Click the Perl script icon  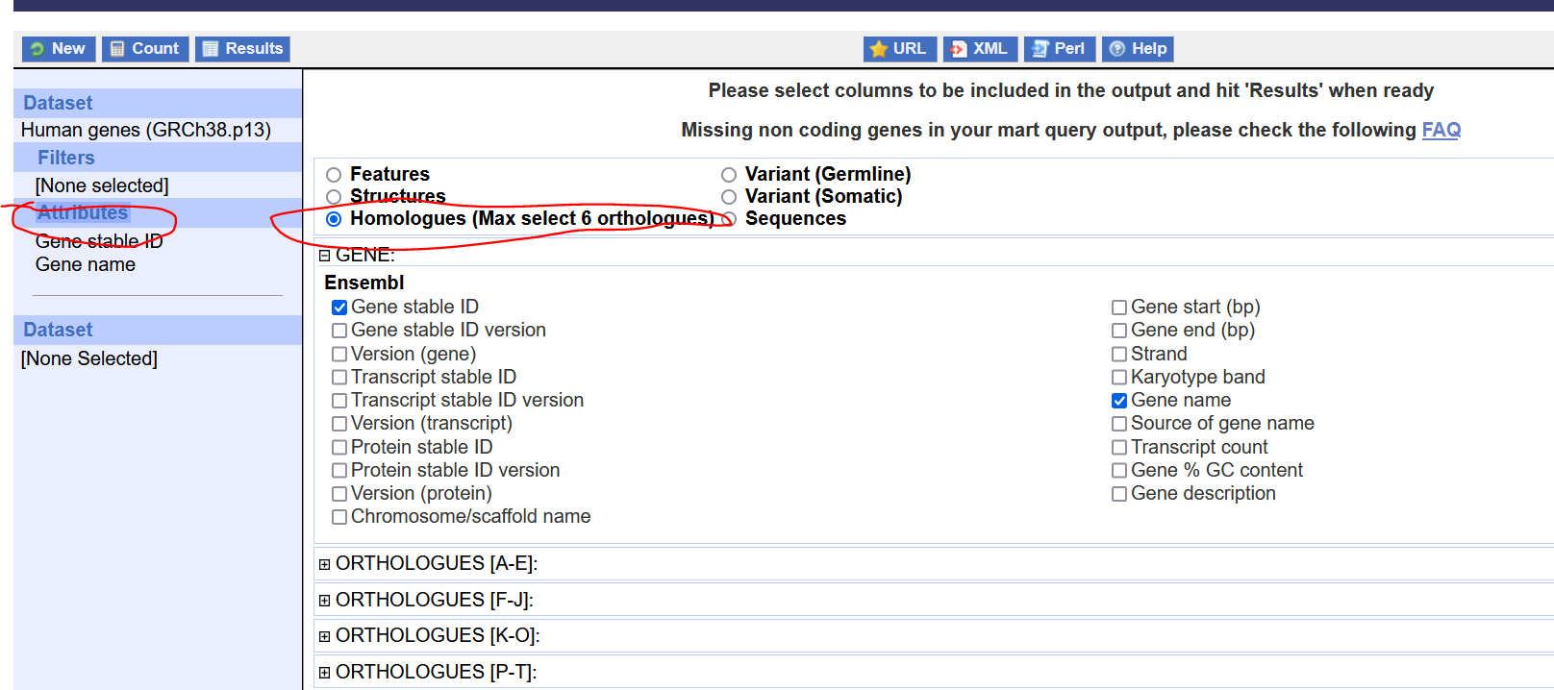click(1040, 49)
